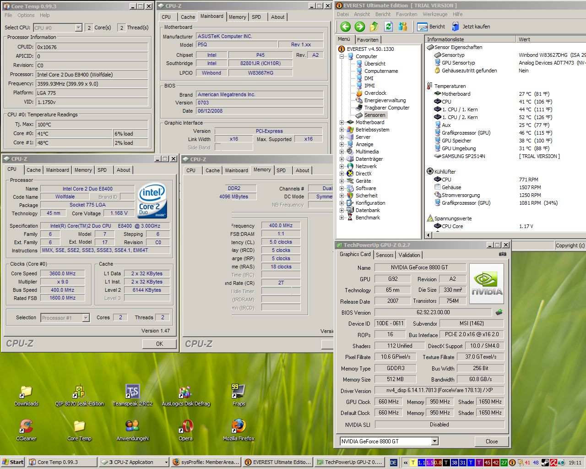Click the green Back arrow in EVEREST toolbar
This screenshot has height=469, width=586.
pyautogui.click(x=346, y=27)
